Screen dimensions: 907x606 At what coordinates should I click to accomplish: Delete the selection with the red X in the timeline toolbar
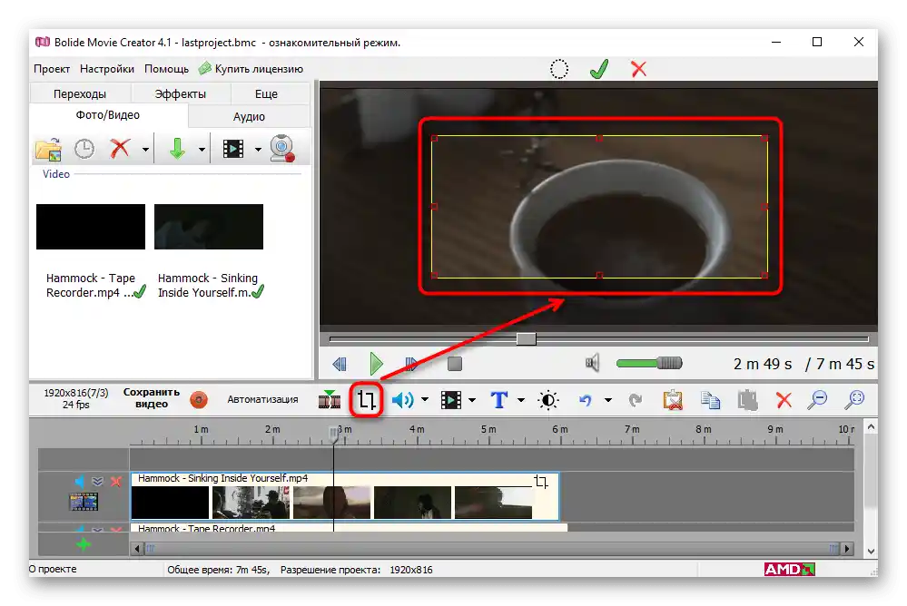784,399
